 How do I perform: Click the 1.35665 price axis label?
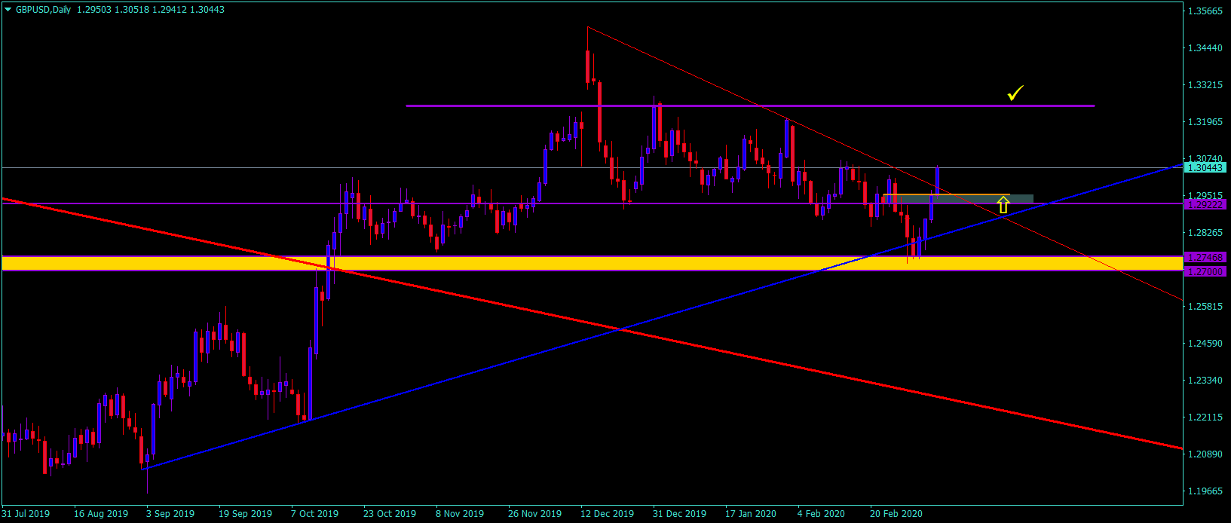[1205, 11]
